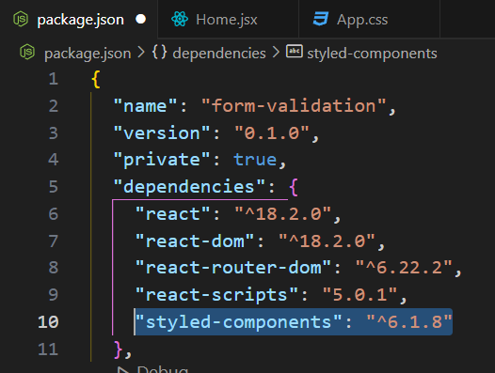Click the true value on line 4
The width and height of the screenshot is (495, 373).
coord(255,160)
